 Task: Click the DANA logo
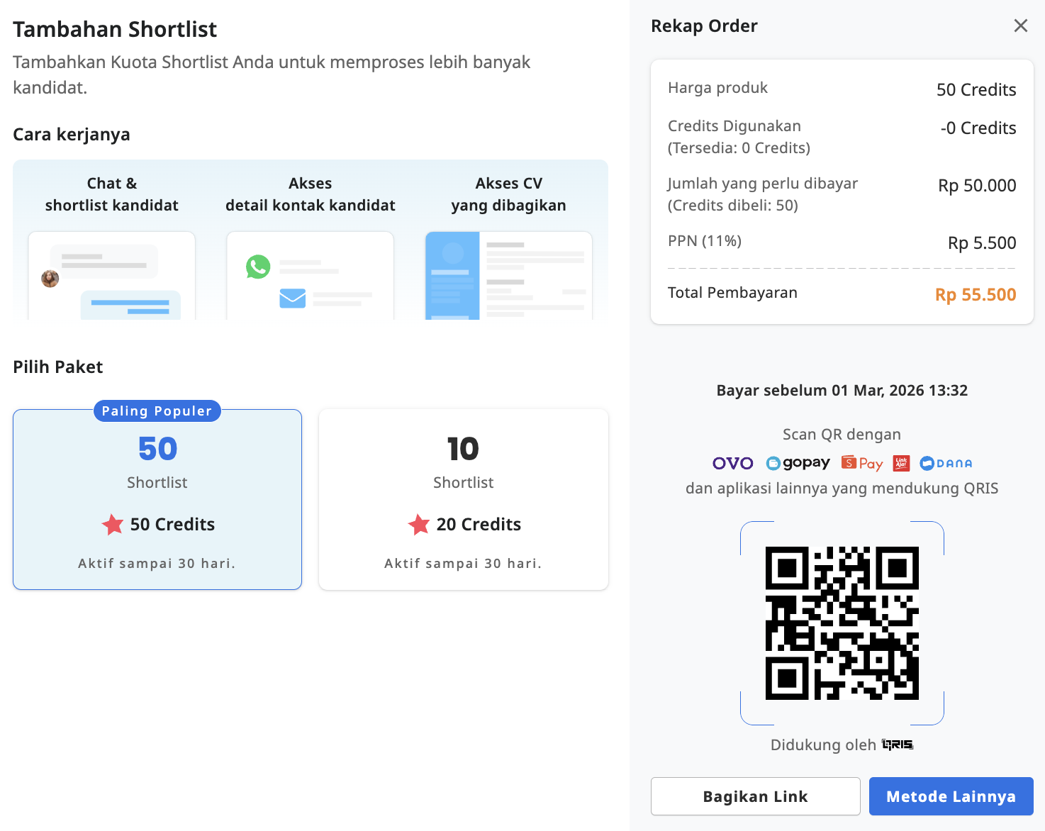pos(946,464)
